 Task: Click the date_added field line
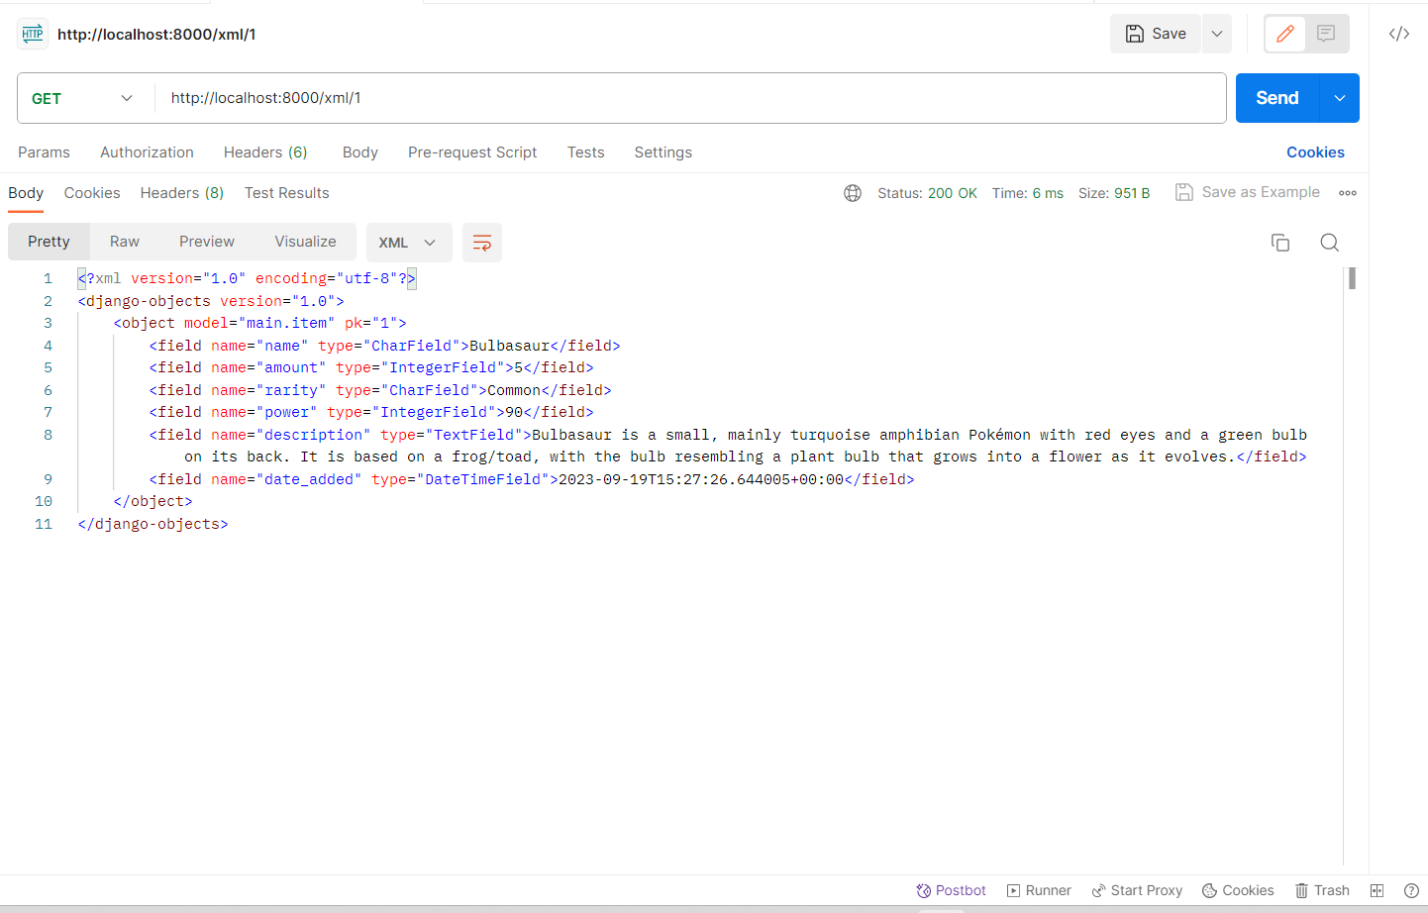pyautogui.click(x=532, y=479)
